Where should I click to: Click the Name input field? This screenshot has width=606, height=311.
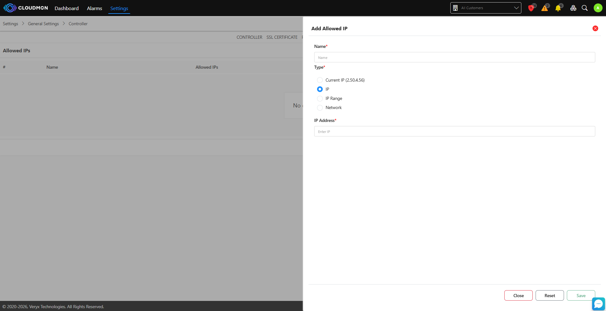click(454, 57)
